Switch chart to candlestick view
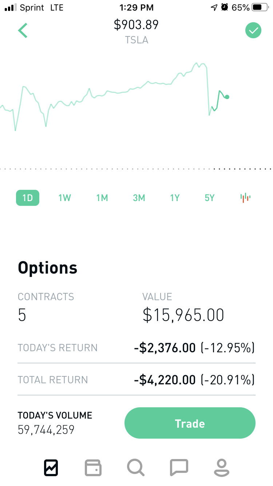 pos(245,197)
